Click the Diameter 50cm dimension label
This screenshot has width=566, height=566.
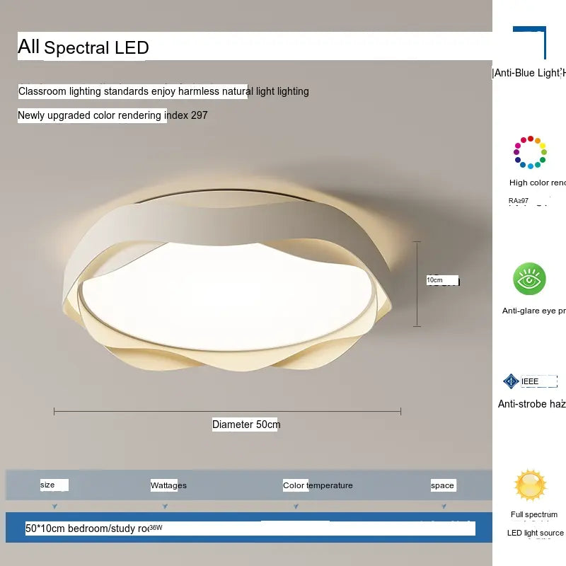(x=246, y=424)
